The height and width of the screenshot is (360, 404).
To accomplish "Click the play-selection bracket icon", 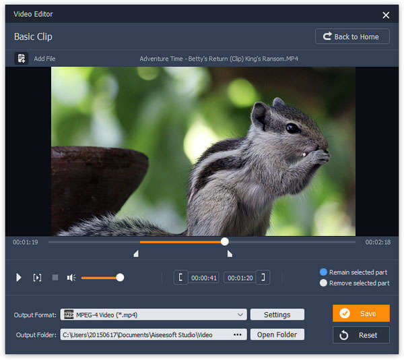I will pos(37,278).
